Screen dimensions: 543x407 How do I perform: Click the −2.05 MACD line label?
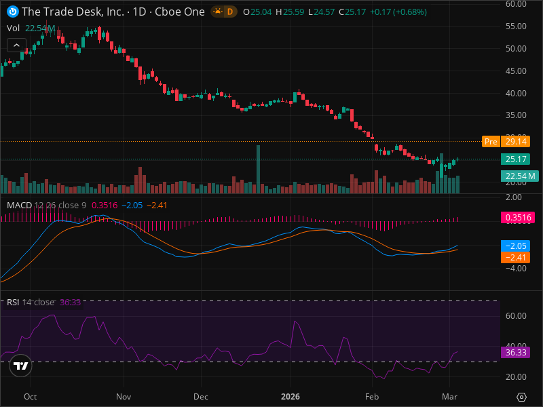(515, 246)
